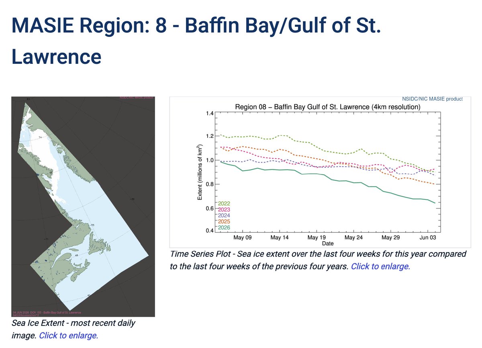The image size is (482, 348).
Task: Click the 2025 legend label
Action: pos(223,222)
